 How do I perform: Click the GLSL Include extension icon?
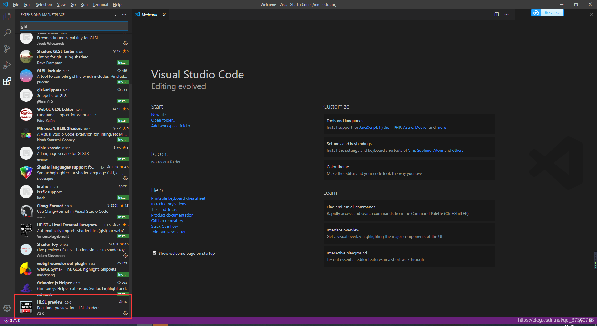26,76
